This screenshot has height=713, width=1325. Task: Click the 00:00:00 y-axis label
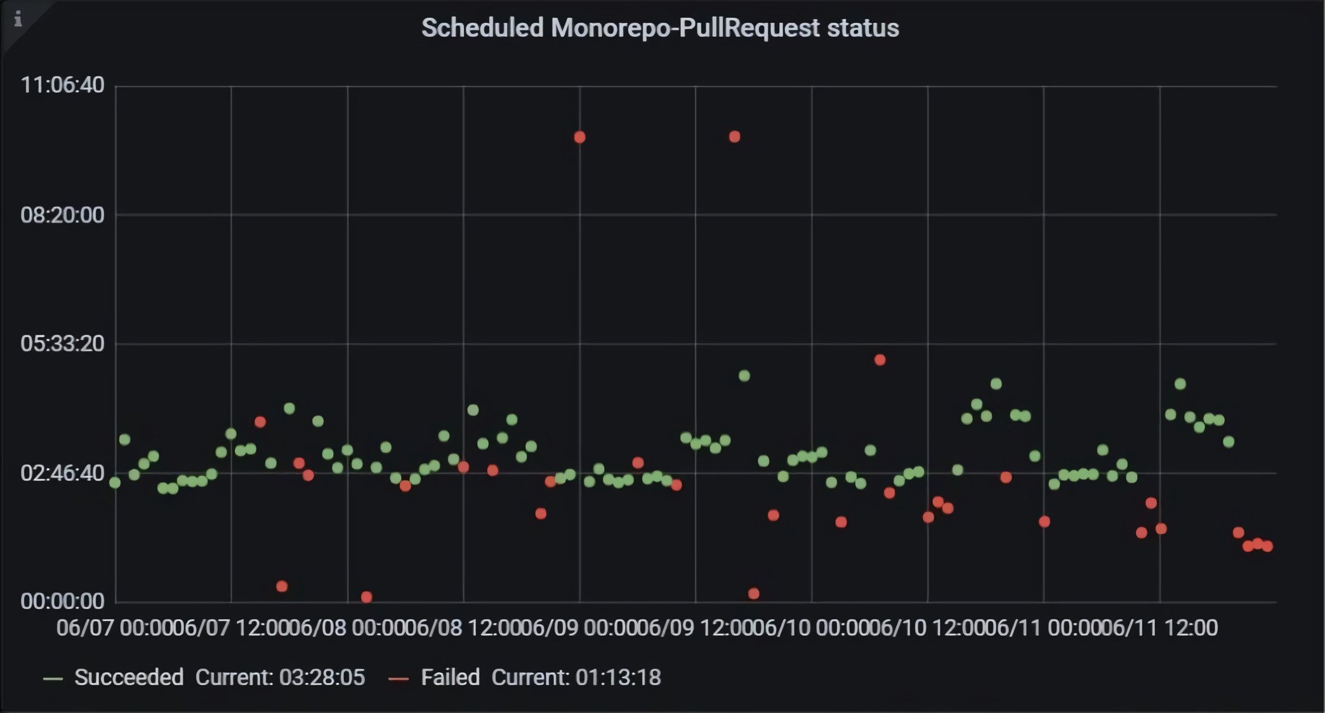(x=62, y=601)
